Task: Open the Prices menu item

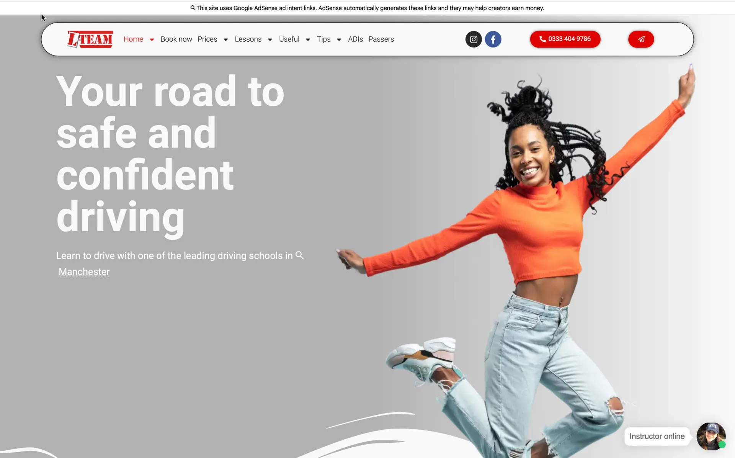Action: point(207,39)
